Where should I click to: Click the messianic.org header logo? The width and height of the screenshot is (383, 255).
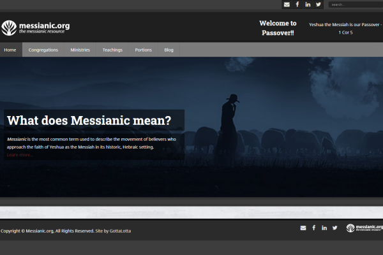(x=36, y=28)
